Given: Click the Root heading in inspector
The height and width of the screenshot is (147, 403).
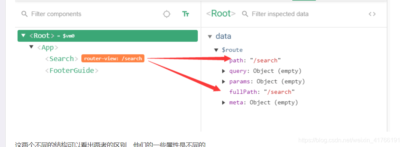Looking at the screenshot, I should click(x=221, y=13).
